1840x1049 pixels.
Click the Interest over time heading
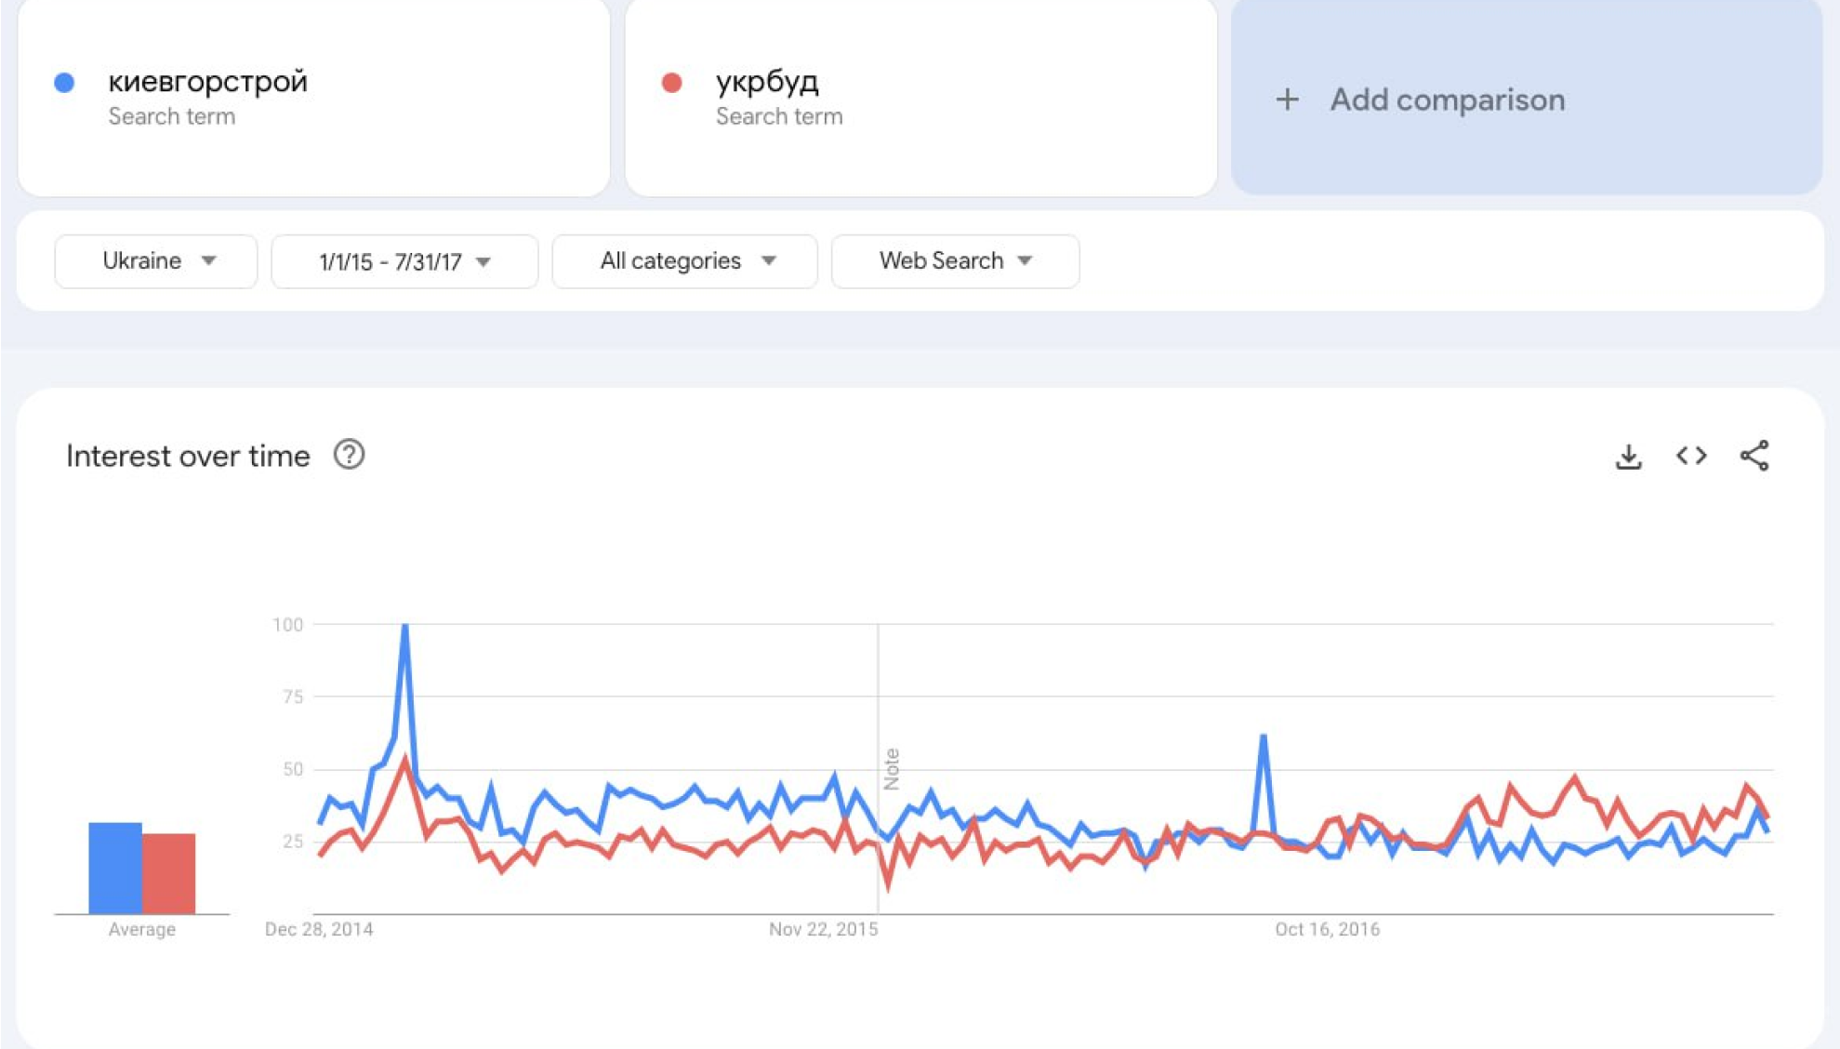[x=188, y=456]
